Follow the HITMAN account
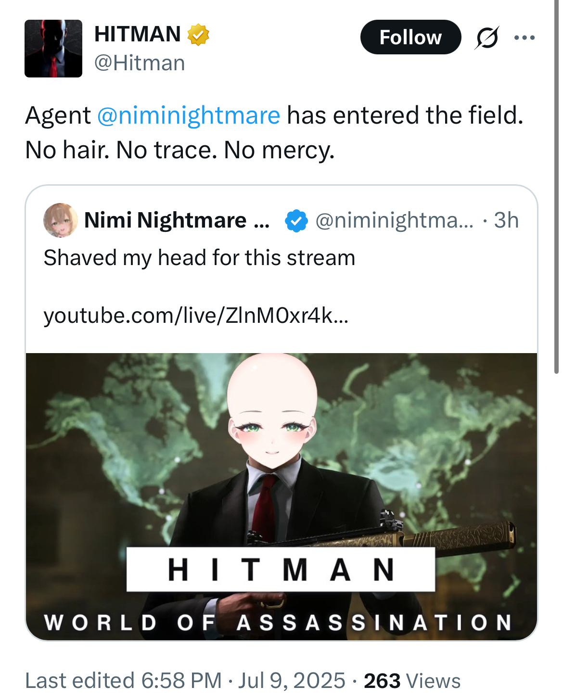This screenshot has width=563, height=699. [410, 37]
